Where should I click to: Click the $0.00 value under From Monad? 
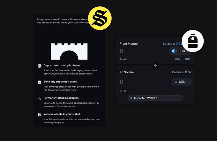pyautogui.click(x=123, y=59)
